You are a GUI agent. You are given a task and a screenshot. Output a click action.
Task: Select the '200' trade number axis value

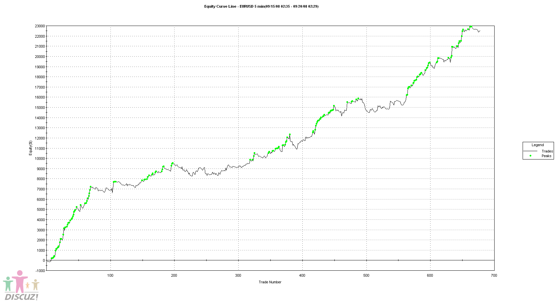[174, 275]
